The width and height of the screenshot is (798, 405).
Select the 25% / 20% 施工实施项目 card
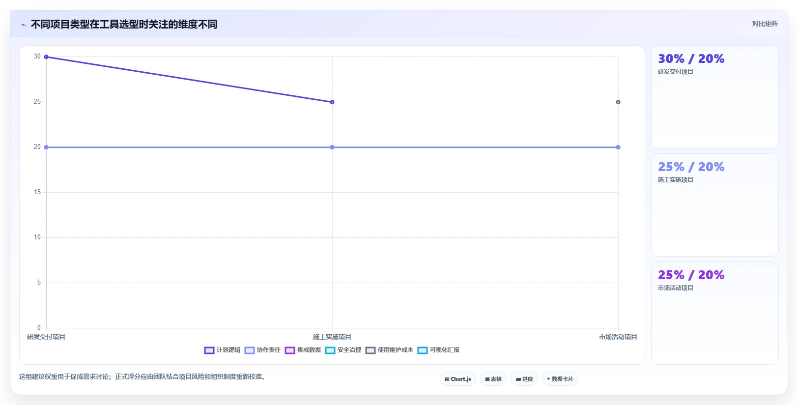[715, 205]
